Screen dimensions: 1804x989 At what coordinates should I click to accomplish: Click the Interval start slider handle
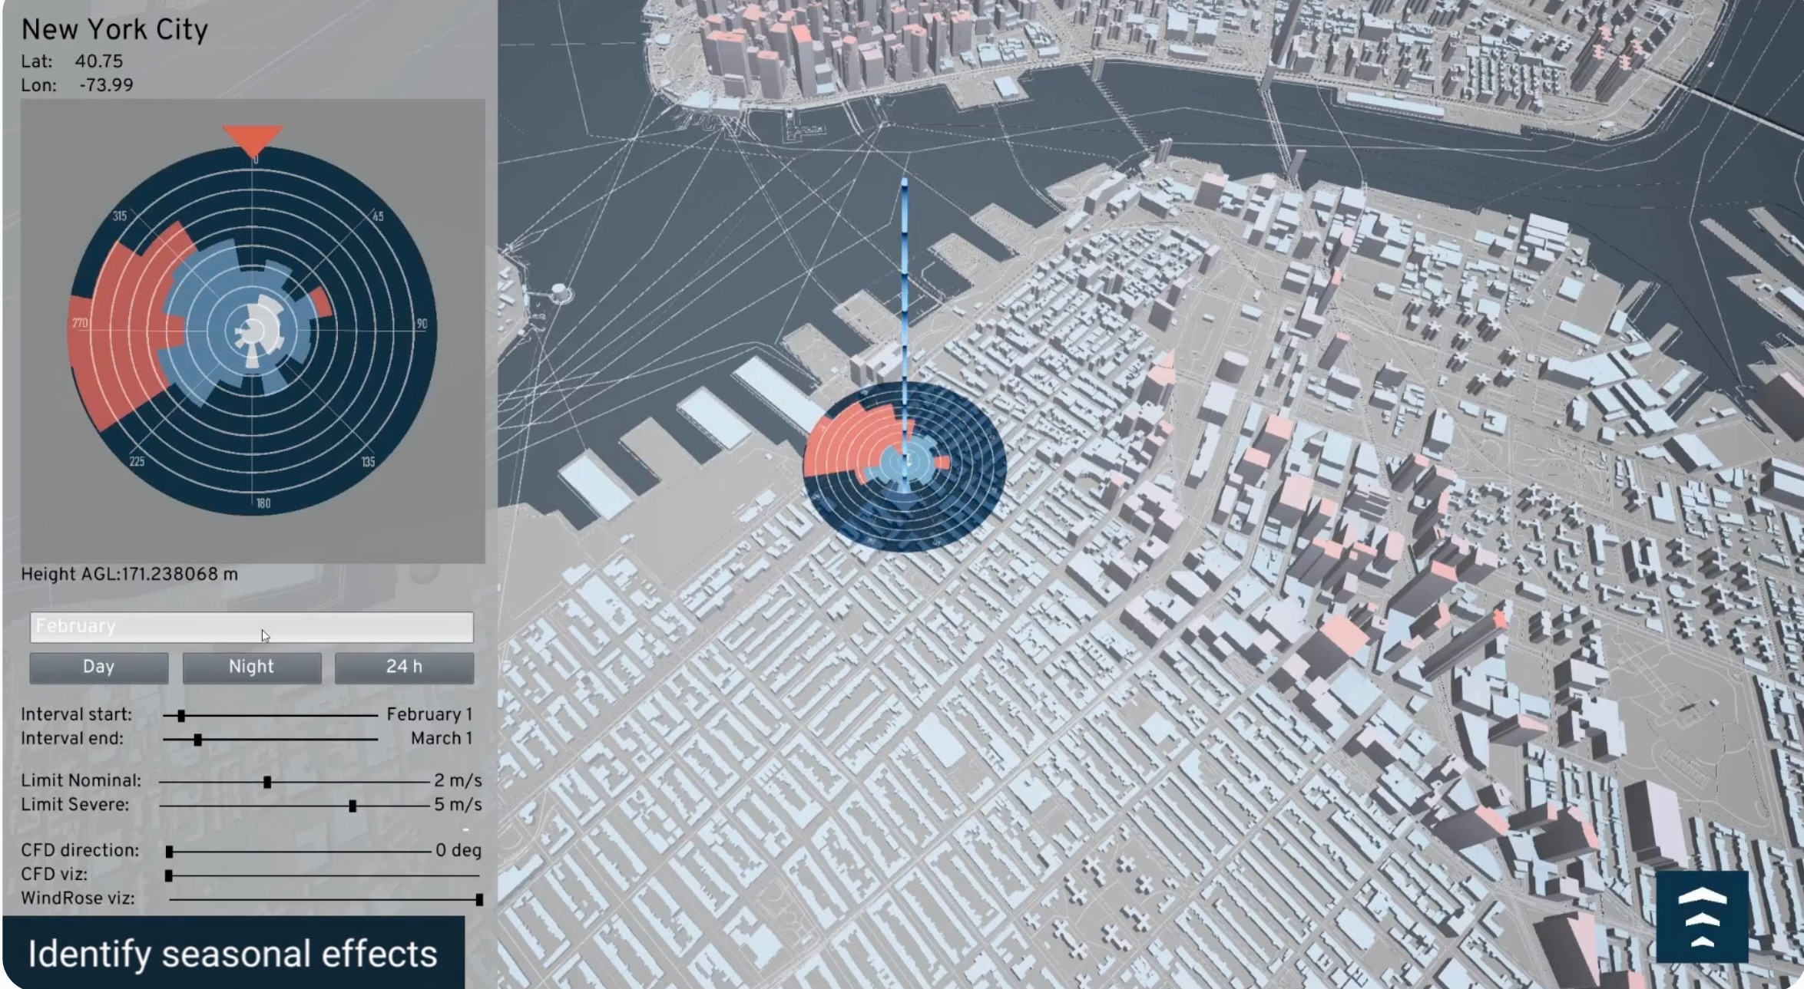(x=181, y=716)
